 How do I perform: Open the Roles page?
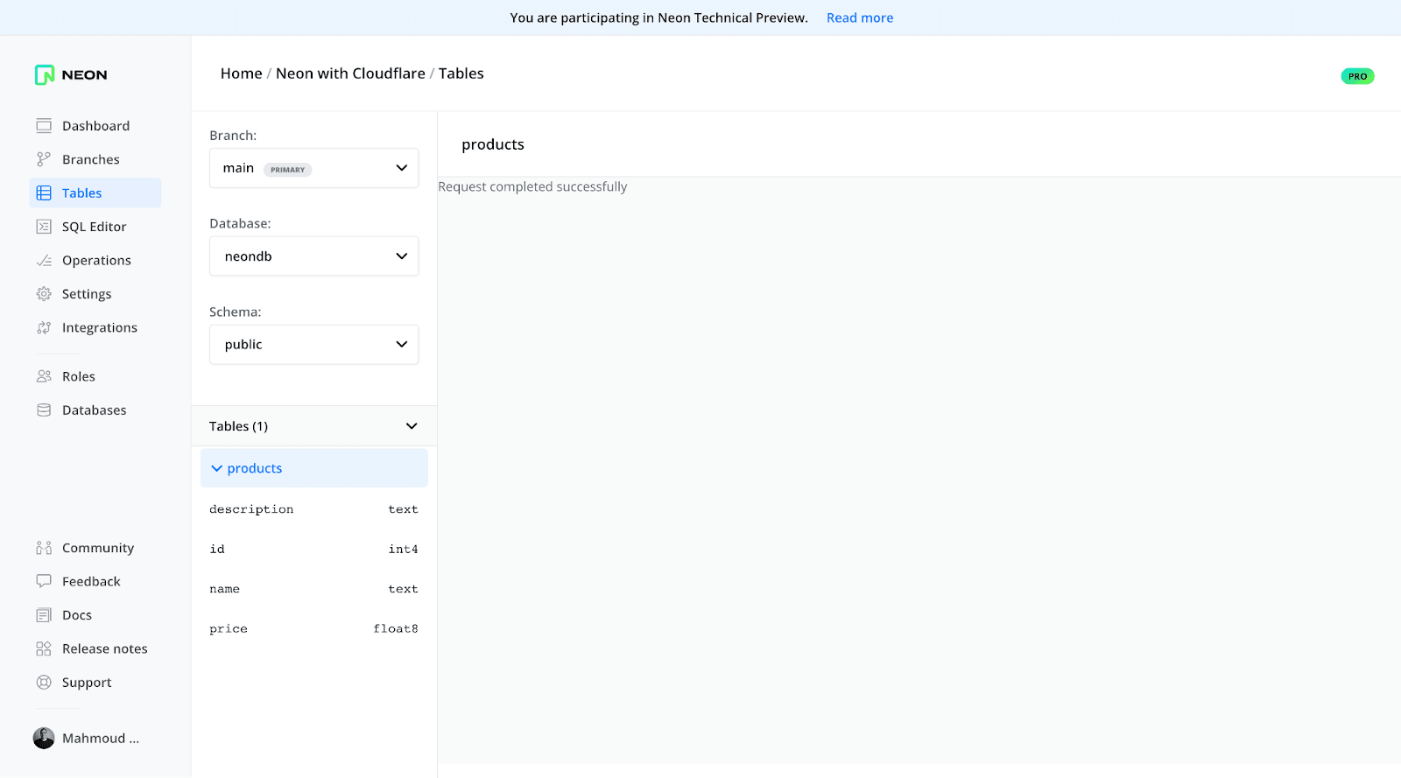coord(95,377)
